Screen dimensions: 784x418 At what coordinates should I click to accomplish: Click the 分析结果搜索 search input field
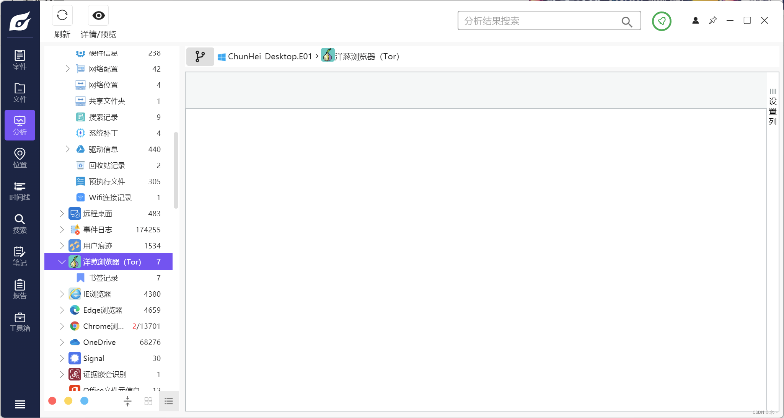click(540, 21)
